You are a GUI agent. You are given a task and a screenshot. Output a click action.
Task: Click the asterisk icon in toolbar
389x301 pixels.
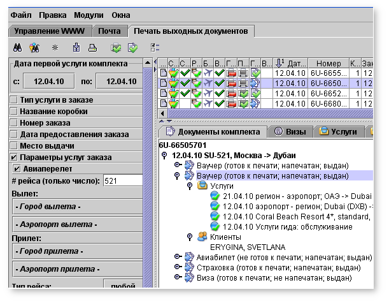point(55,47)
